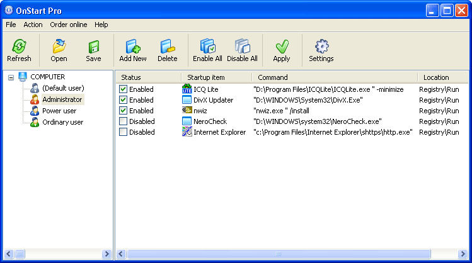Viewport: 472px width, 263px height.
Task: Enable the NeroCheck startup checkbox
Action: point(123,121)
